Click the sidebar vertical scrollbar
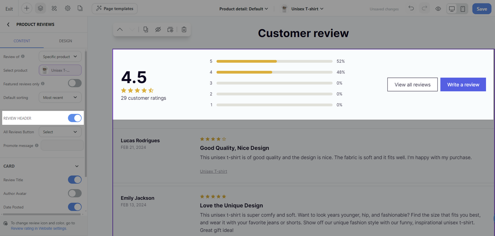This screenshot has width=495, height=236. (86, 114)
